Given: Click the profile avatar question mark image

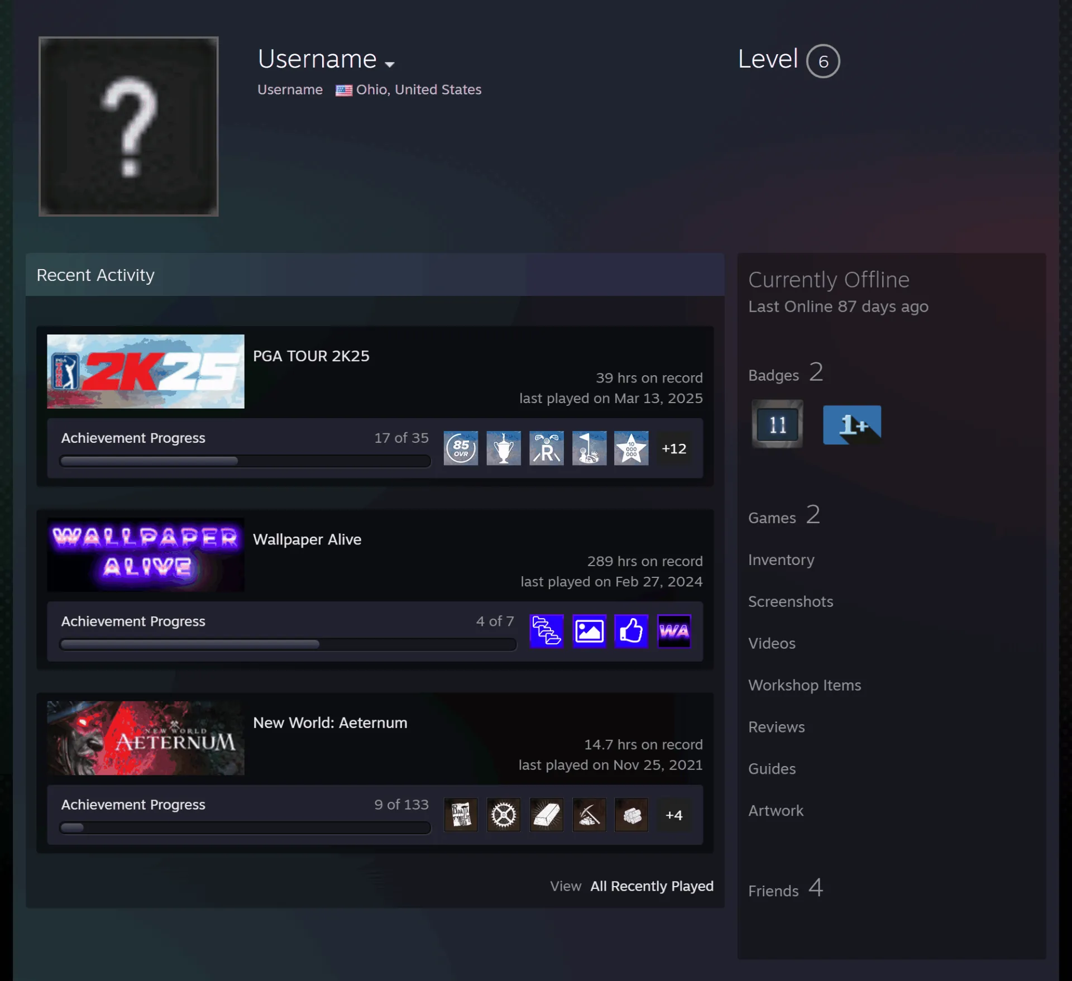Looking at the screenshot, I should tap(128, 126).
